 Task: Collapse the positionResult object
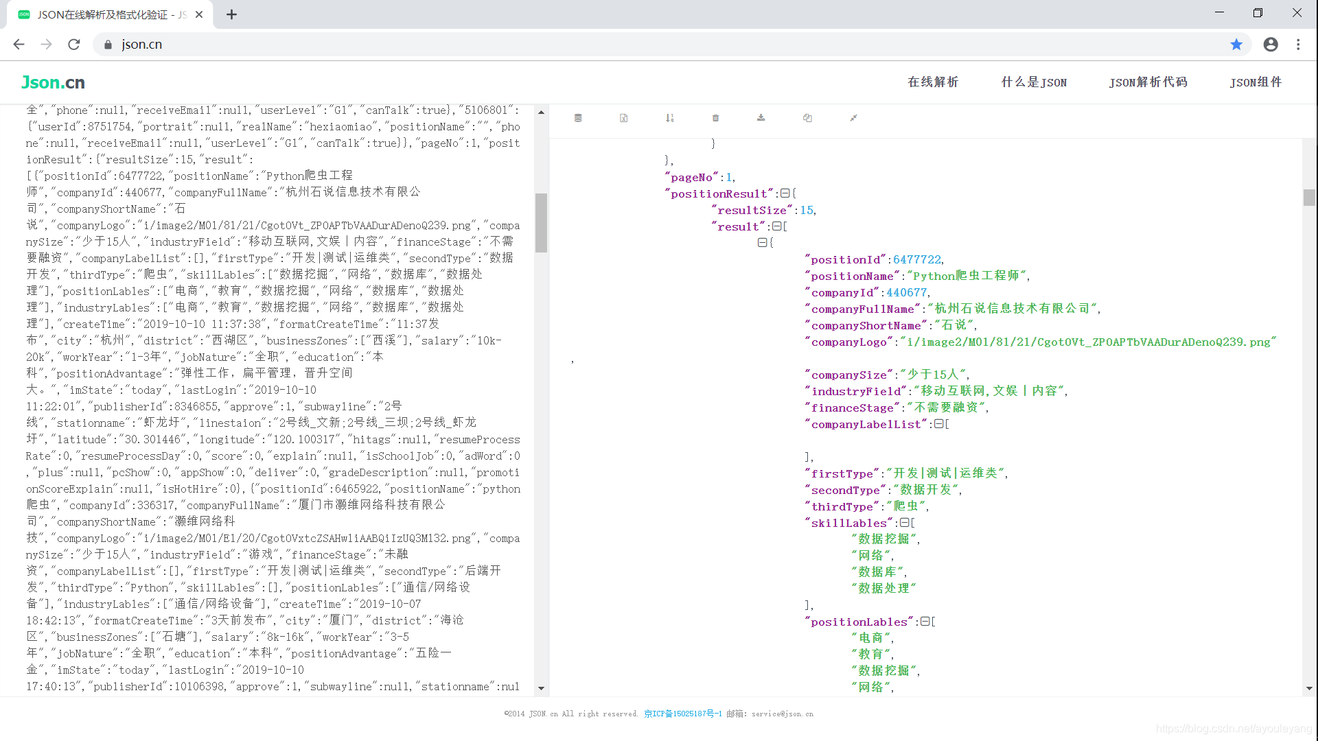pos(785,193)
